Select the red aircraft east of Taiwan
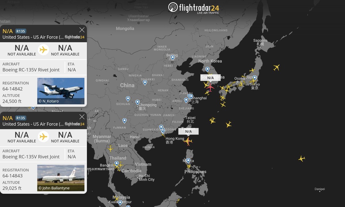Viewport: 345px width, 207px height. click(x=188, y=141)
